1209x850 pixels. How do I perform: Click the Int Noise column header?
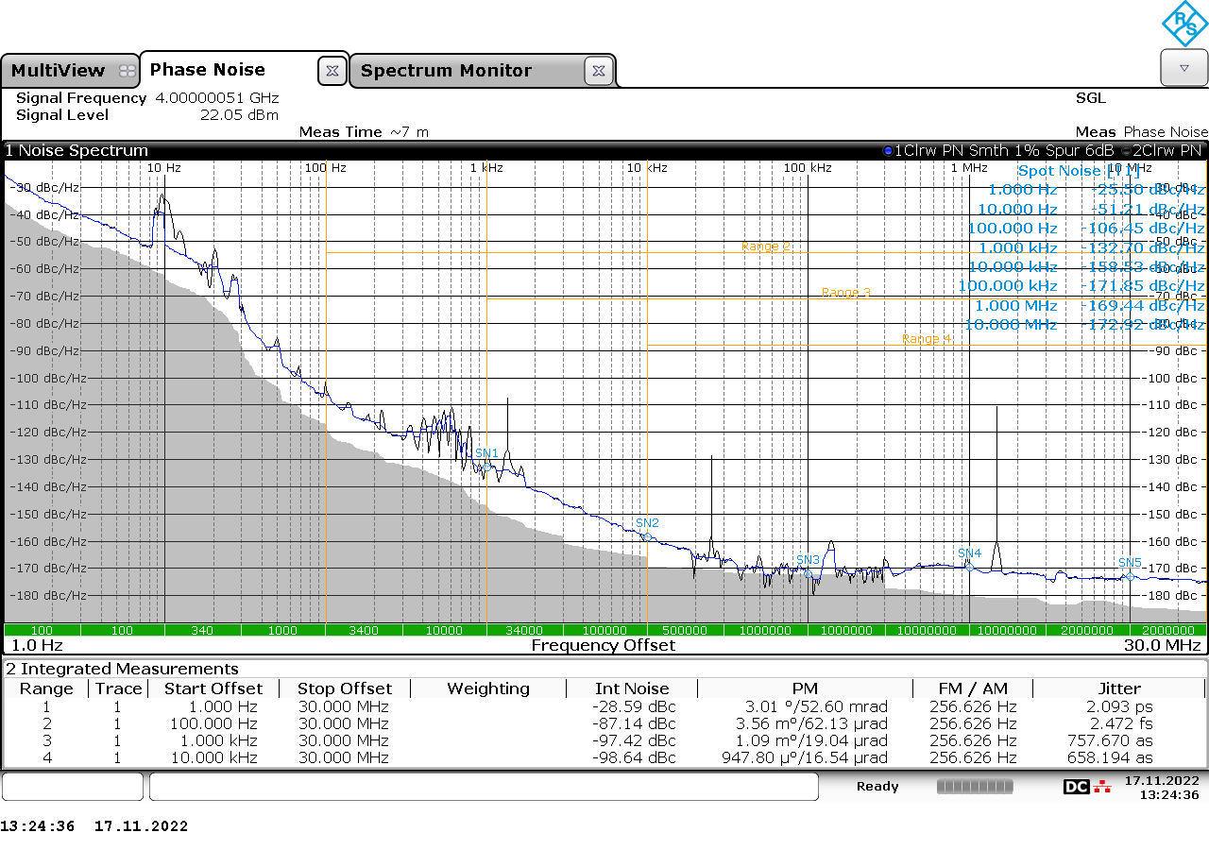[x=632, y=688]
